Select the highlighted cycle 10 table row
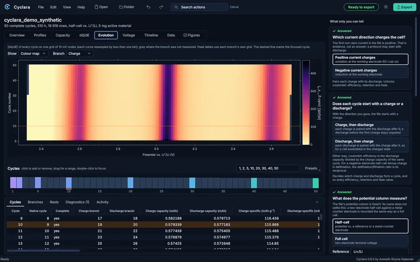The width and height of the screenshot is (420, 262). [163, 224]
